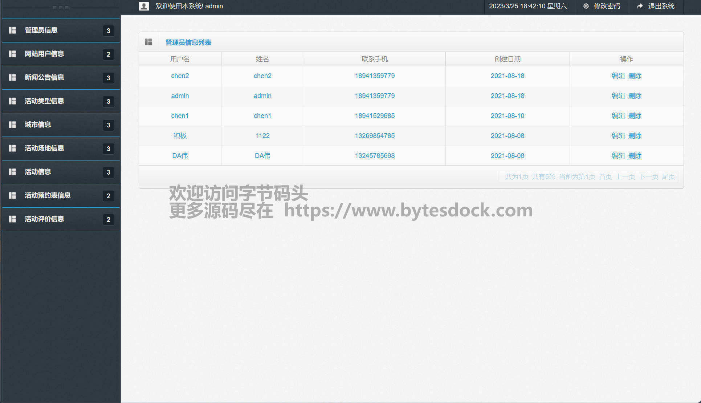Open the 活动信息 menu item
The image size is (701, 403).
pyautogui.click(x=38, y=172)
